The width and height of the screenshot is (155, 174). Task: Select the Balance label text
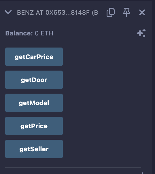19,33
